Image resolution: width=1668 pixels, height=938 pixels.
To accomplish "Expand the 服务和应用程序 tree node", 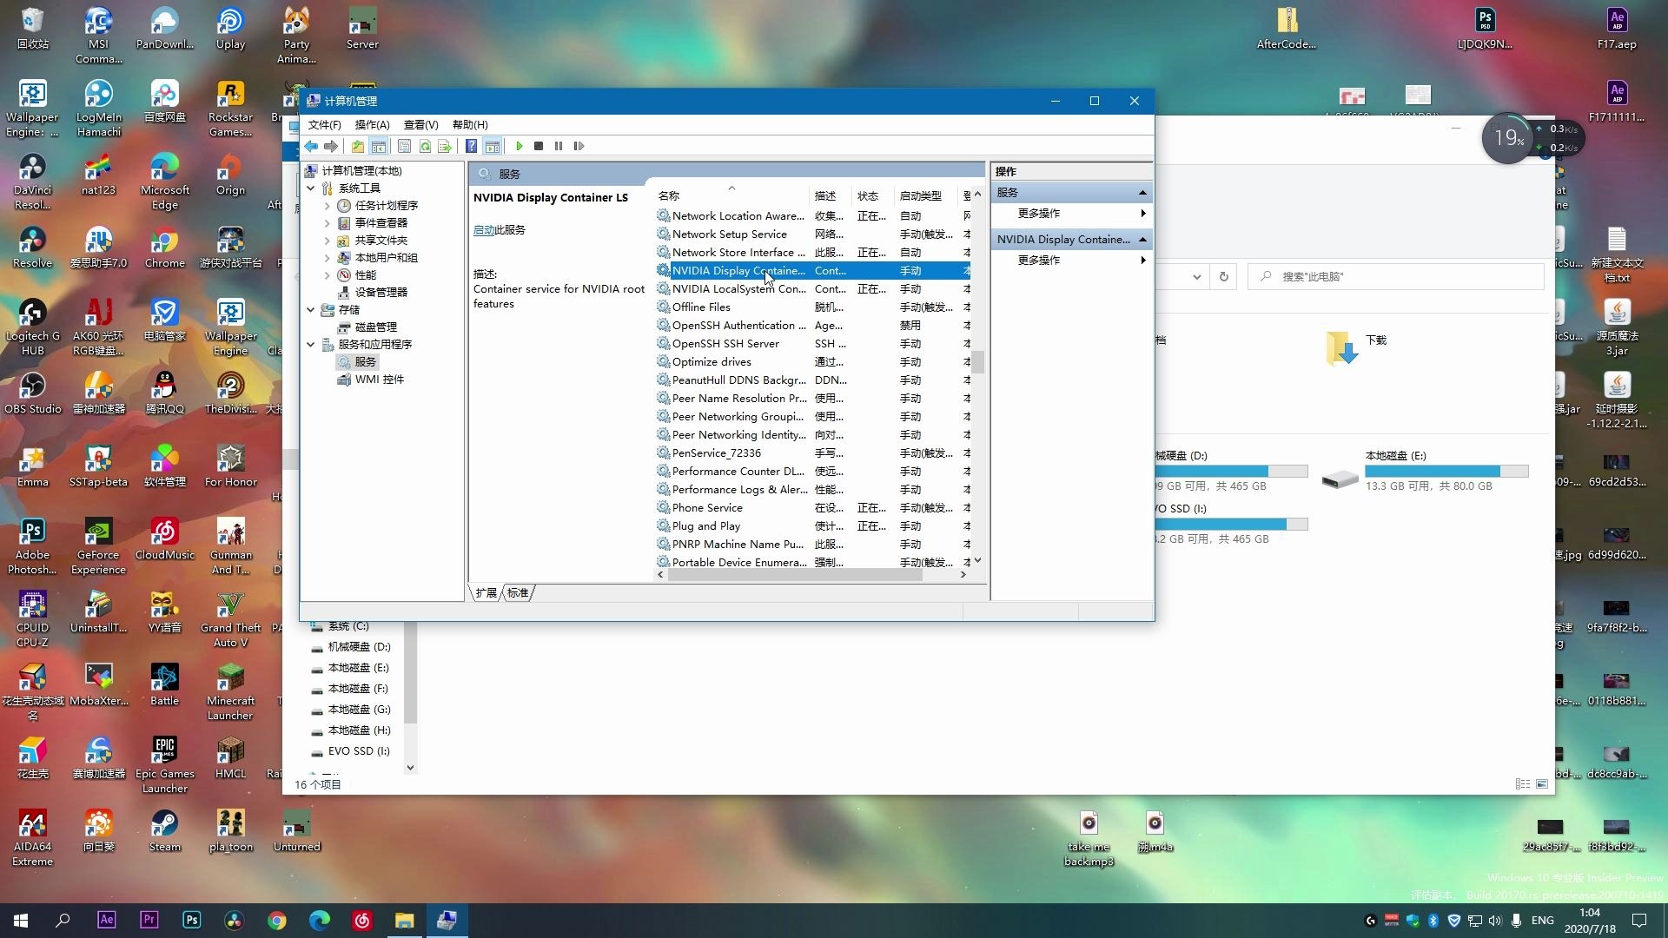I will coord(313,344).
